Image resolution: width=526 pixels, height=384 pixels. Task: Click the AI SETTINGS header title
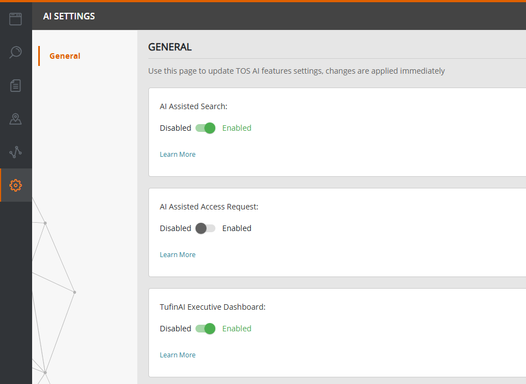[x=69, y=16]
